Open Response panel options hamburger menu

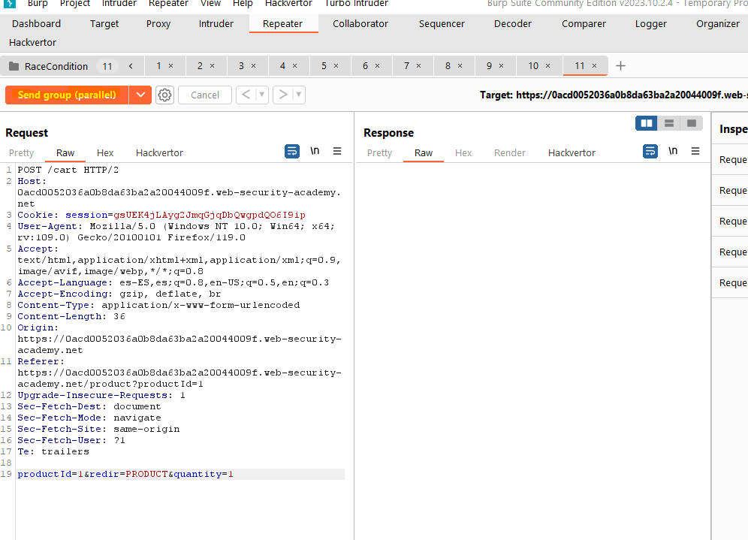point(695,151)
